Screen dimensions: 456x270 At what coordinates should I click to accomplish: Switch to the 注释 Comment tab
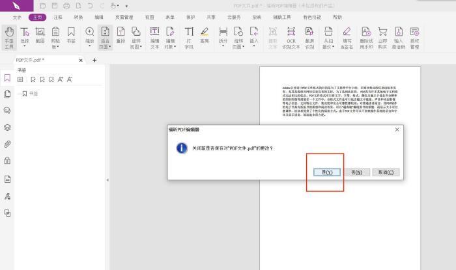pos(58,18)
